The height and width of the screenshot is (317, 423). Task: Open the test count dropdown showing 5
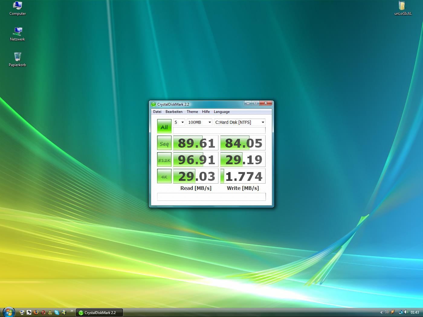(179, 122)
